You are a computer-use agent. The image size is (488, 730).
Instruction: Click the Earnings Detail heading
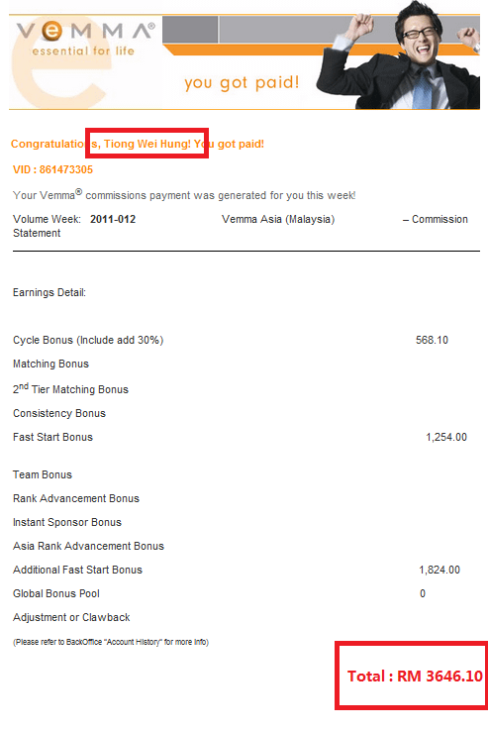tap(49, 292)
